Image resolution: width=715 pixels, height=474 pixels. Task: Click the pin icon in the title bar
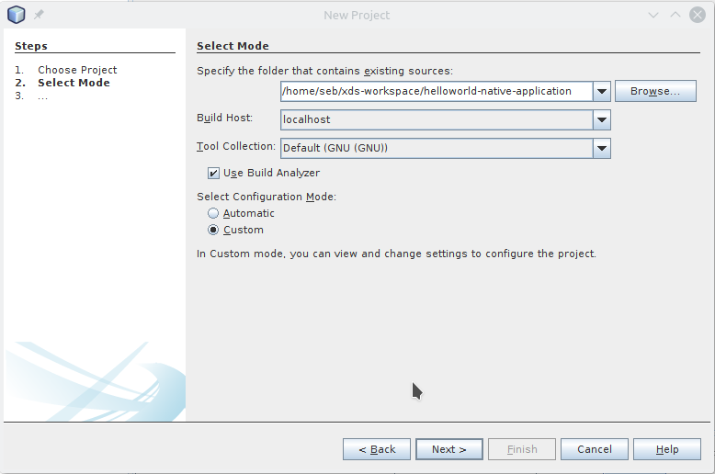(x=39, y=15)
